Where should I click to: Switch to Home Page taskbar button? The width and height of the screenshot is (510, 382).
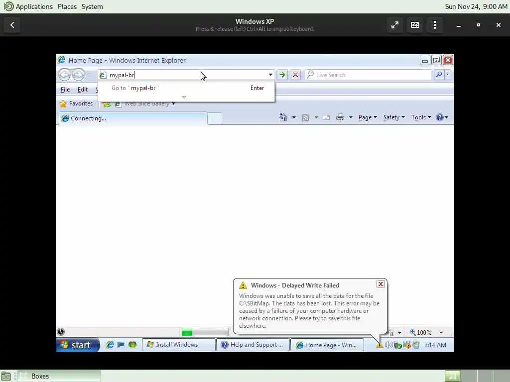(327, 345)
